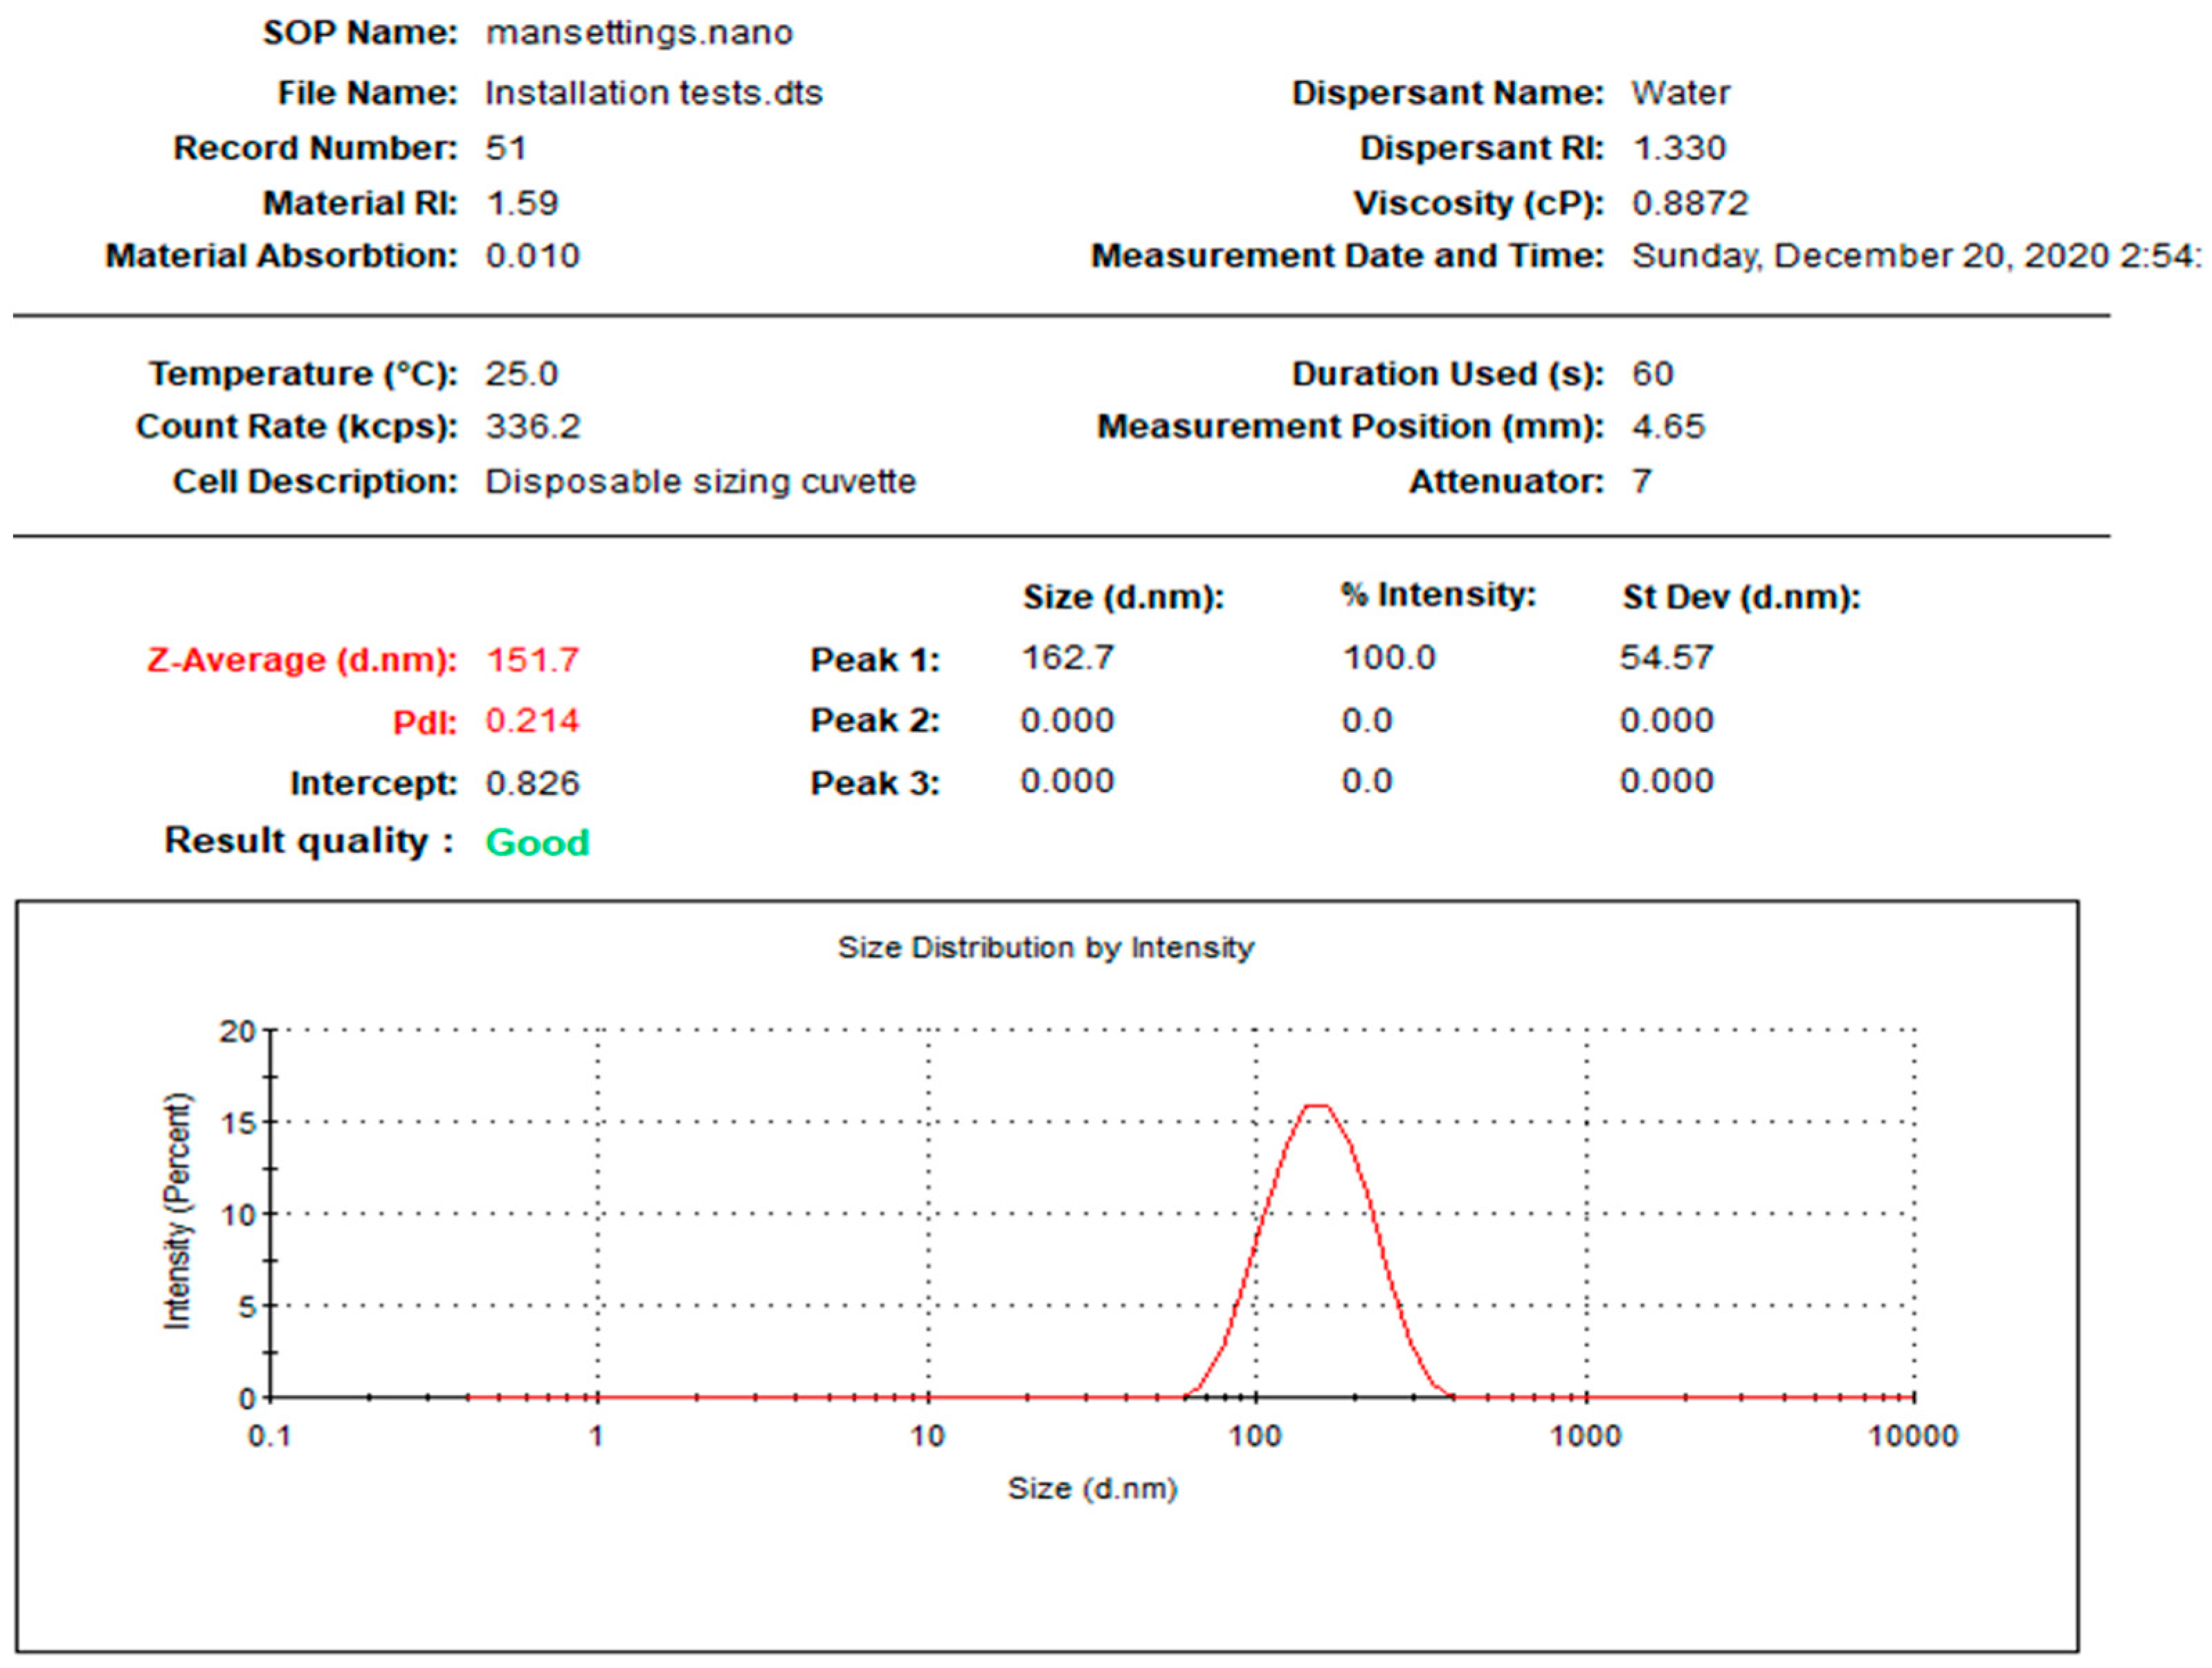Image resolution: width=2212 pixels, height=1668 pixels.
Task: Click the SOP Name value mansettings.nano
Action: point(639,33)
